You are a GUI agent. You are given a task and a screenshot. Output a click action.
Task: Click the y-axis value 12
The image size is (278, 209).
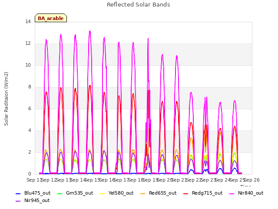(28, 43)
